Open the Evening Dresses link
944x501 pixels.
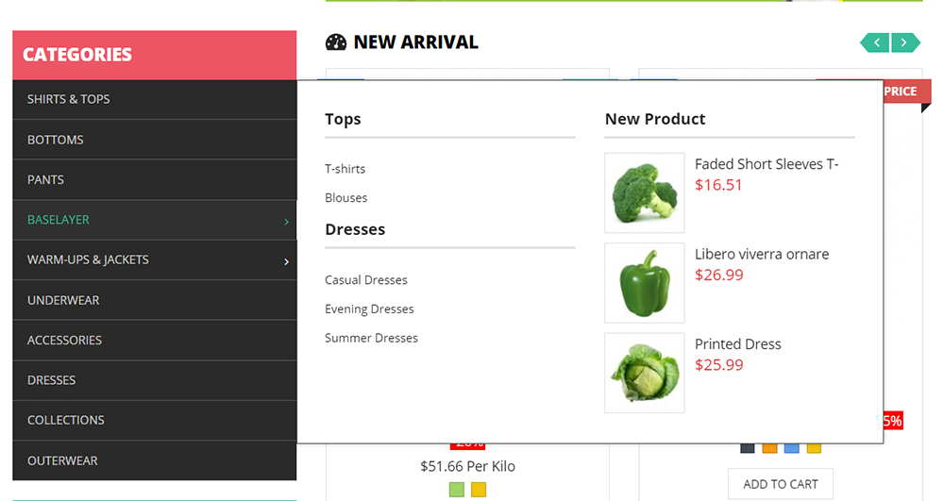369,309
